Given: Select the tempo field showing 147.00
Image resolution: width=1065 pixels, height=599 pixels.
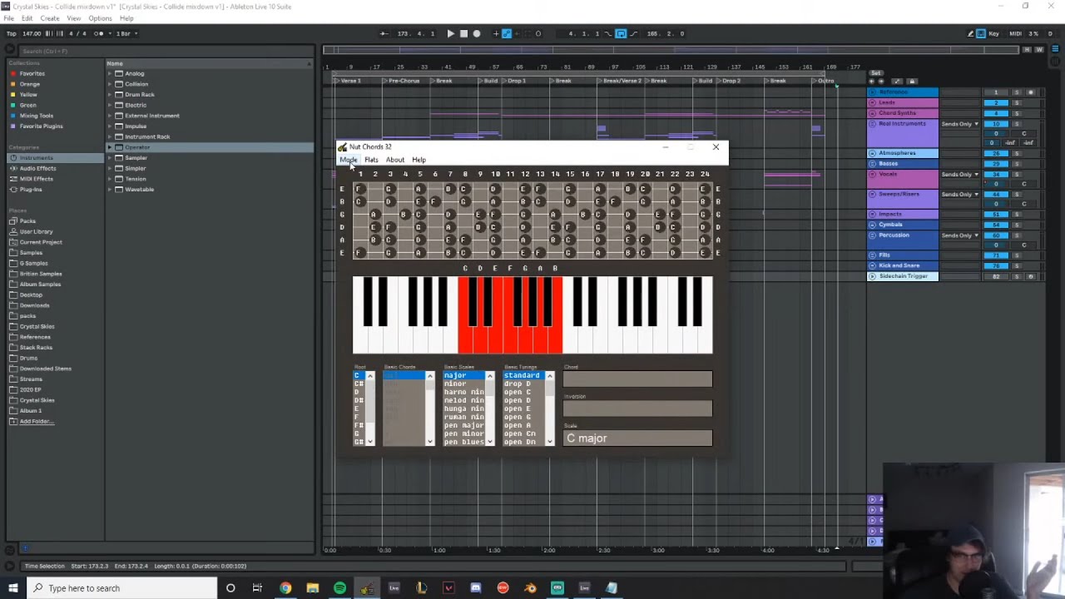Looking at the screenshot, I should (x=32, y=33).
